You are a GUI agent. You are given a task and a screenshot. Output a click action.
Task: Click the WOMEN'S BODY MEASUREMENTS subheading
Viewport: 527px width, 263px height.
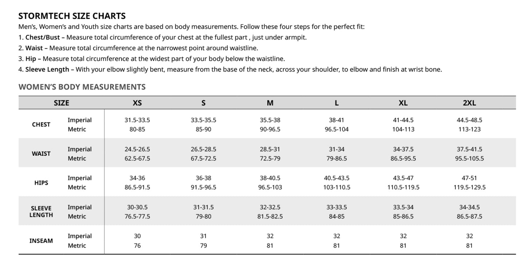82,87
